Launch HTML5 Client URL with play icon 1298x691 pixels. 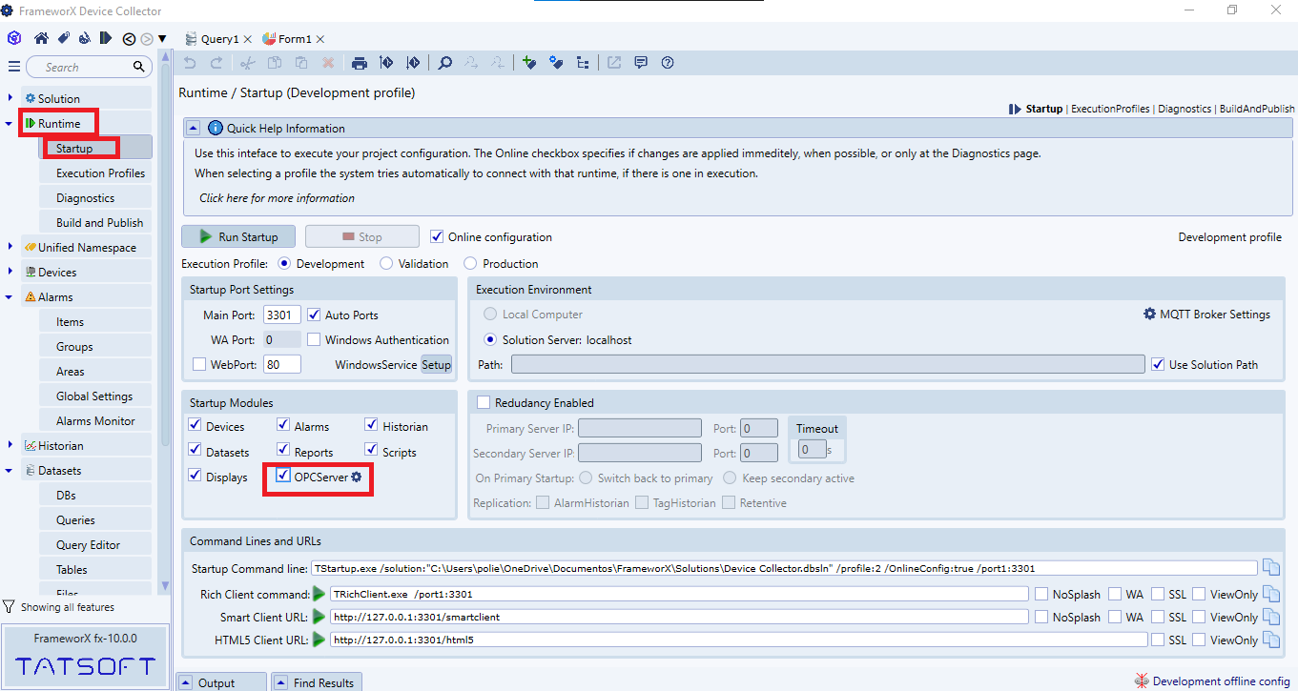pyautogui.click(x=319, y=640)
